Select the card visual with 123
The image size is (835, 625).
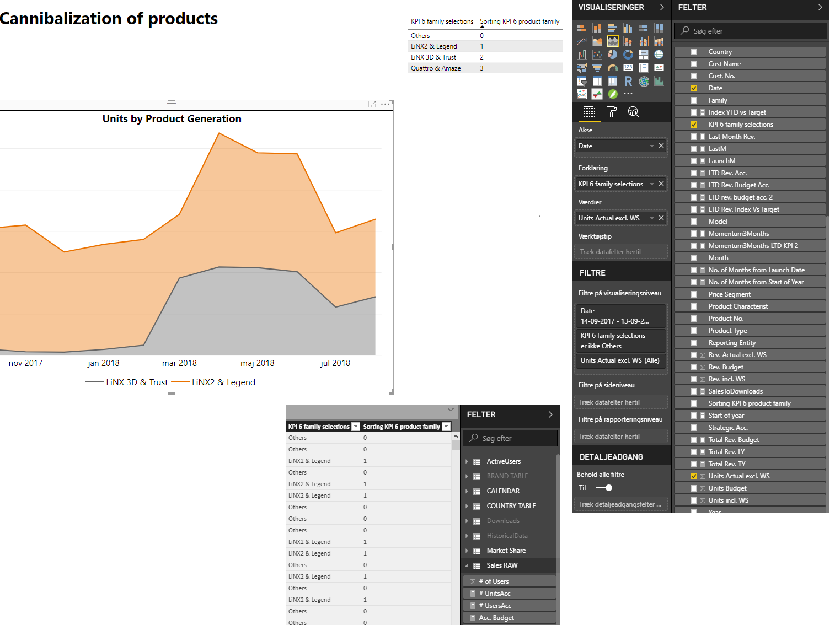click(x=628, y=67)
